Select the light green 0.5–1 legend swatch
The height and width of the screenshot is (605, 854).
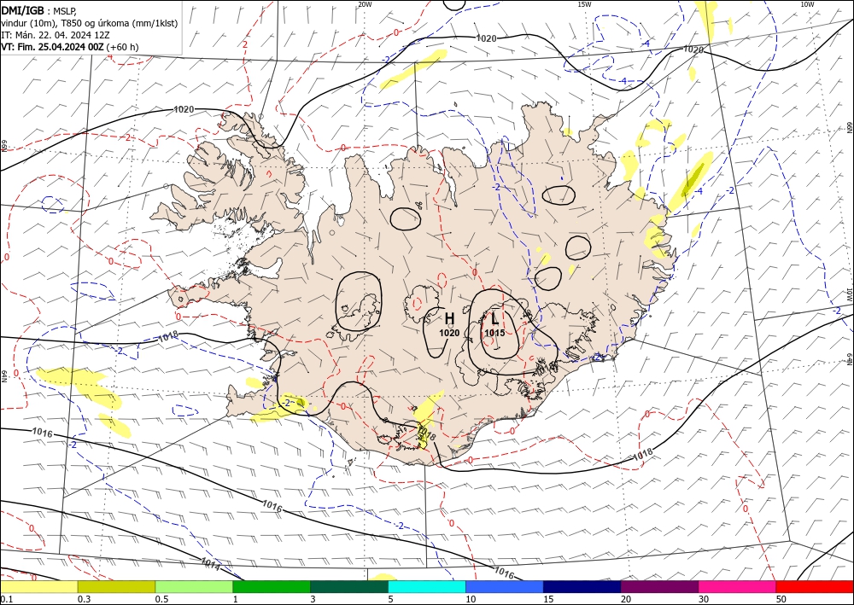[x=194, y=586]
